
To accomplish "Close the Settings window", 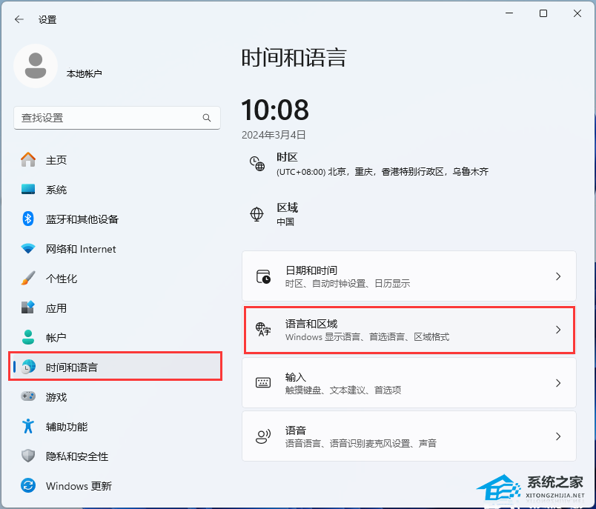I will click(x=577, y=13).
